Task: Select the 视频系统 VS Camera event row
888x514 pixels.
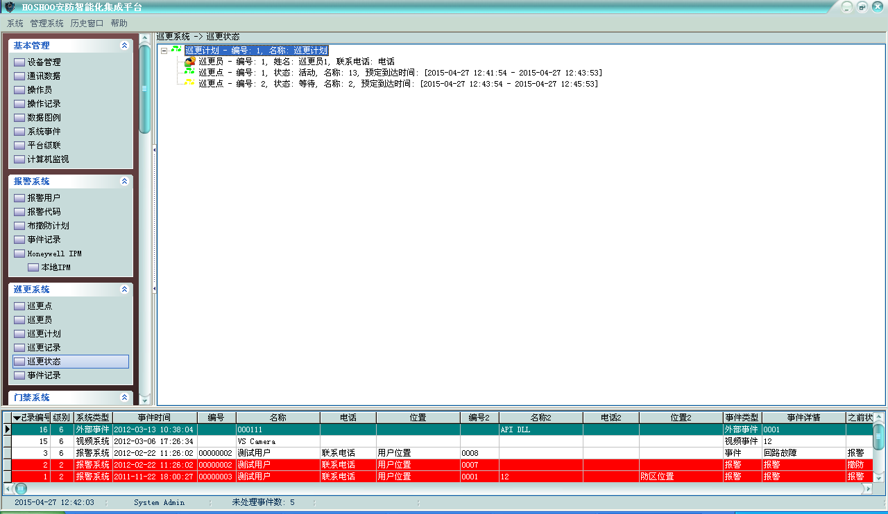Action: tap(277, 441)
